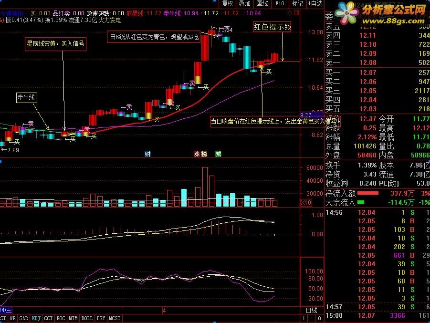Switch to the WR indicator tab

tap(12, 318)
